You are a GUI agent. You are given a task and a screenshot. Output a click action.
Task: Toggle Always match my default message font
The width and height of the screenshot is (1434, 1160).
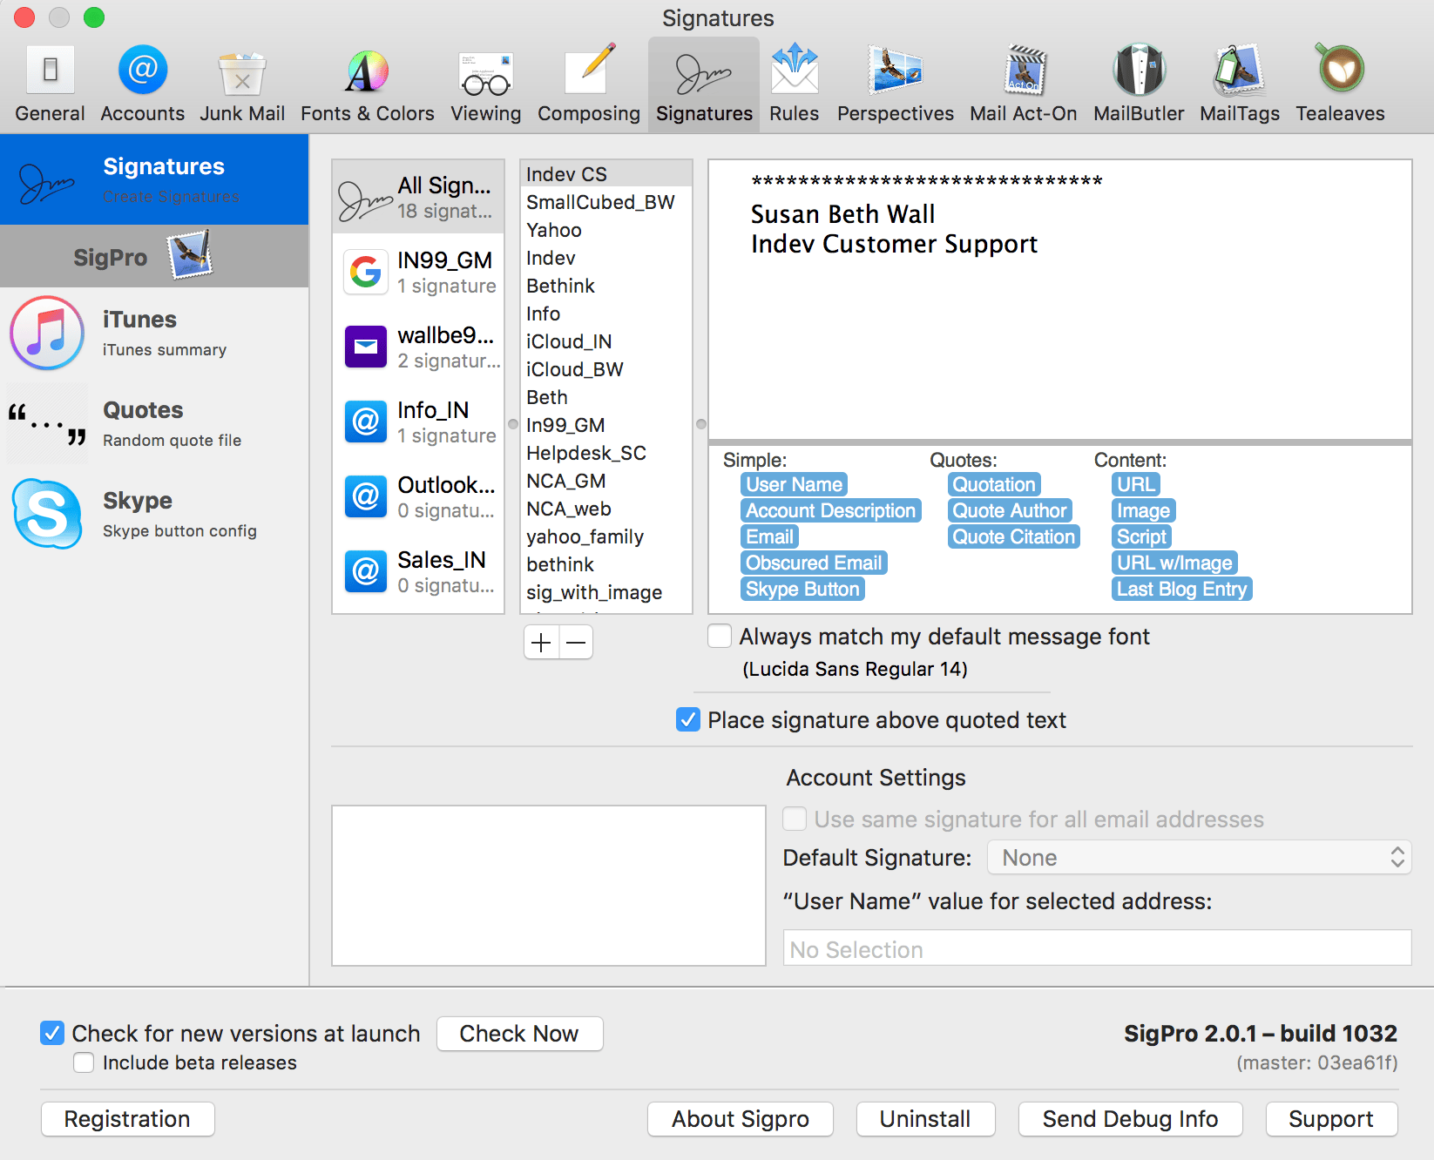720,636
